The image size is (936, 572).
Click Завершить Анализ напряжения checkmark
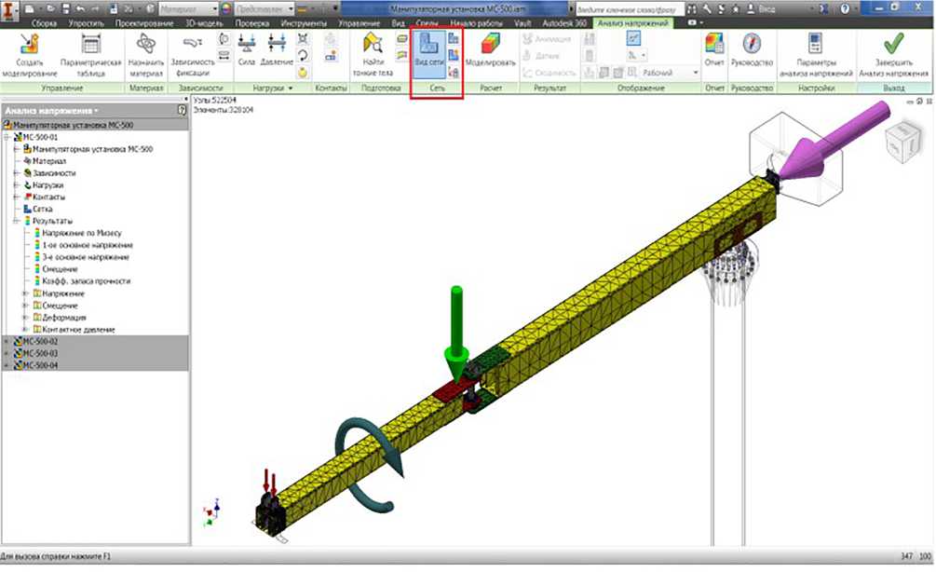click(x=894, y=45)
